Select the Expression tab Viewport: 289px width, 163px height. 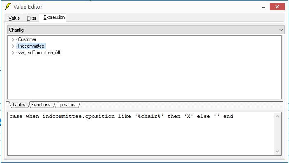coord(54,17)
